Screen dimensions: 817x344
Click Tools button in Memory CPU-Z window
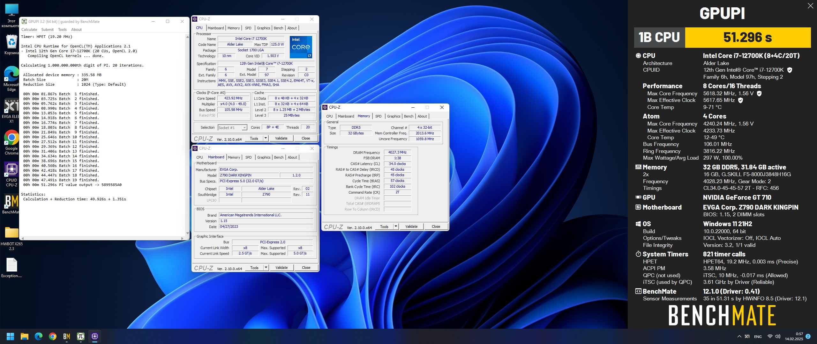click(384, 226)
